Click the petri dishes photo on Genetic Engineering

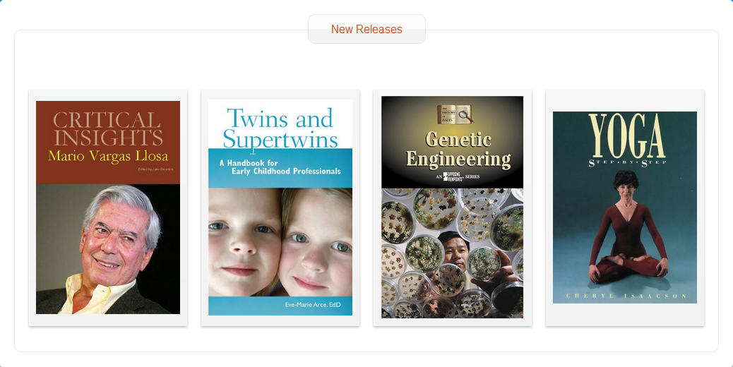[452, 253]
